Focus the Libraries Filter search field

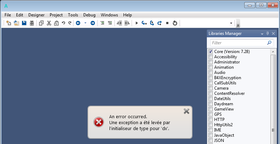pyautogui.click(x=242, y=43)
